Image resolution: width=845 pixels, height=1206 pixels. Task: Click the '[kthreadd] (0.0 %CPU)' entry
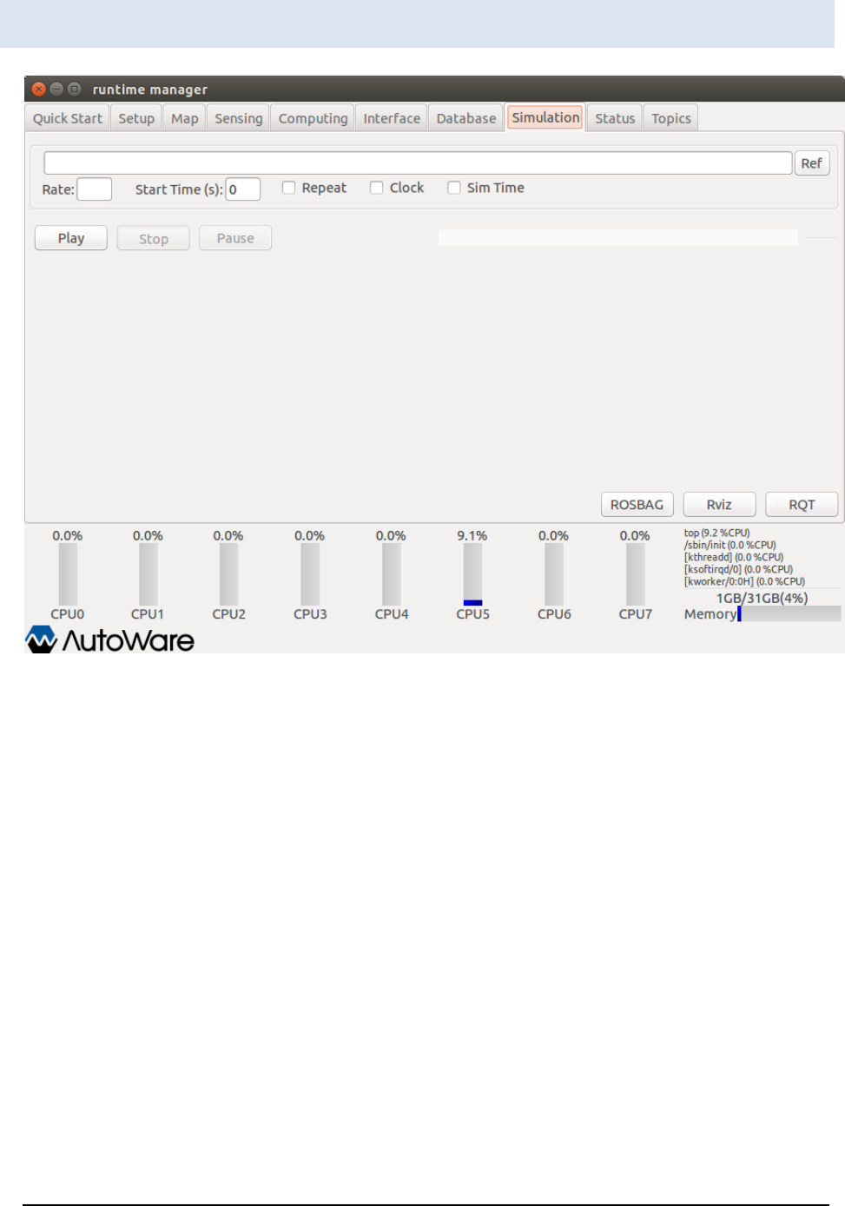point(734,557)
